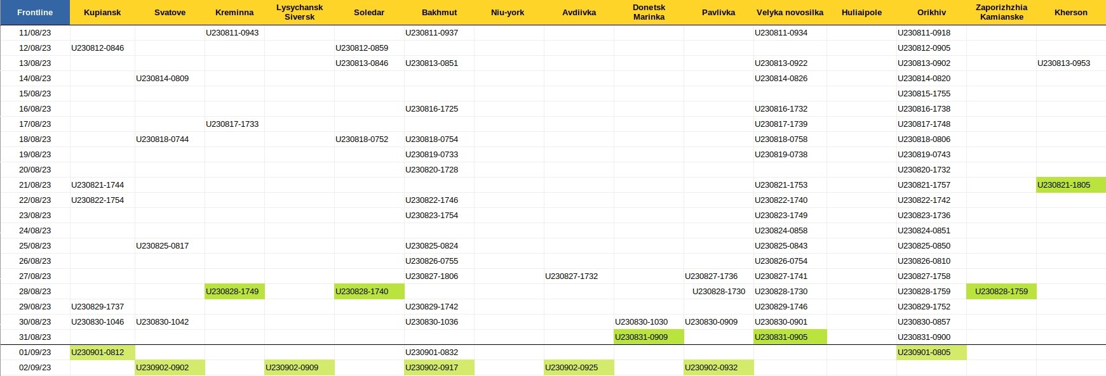Select the Zaporizhzhia Kamianske column header
The image size is (1106, 376).
point(1001,12)
